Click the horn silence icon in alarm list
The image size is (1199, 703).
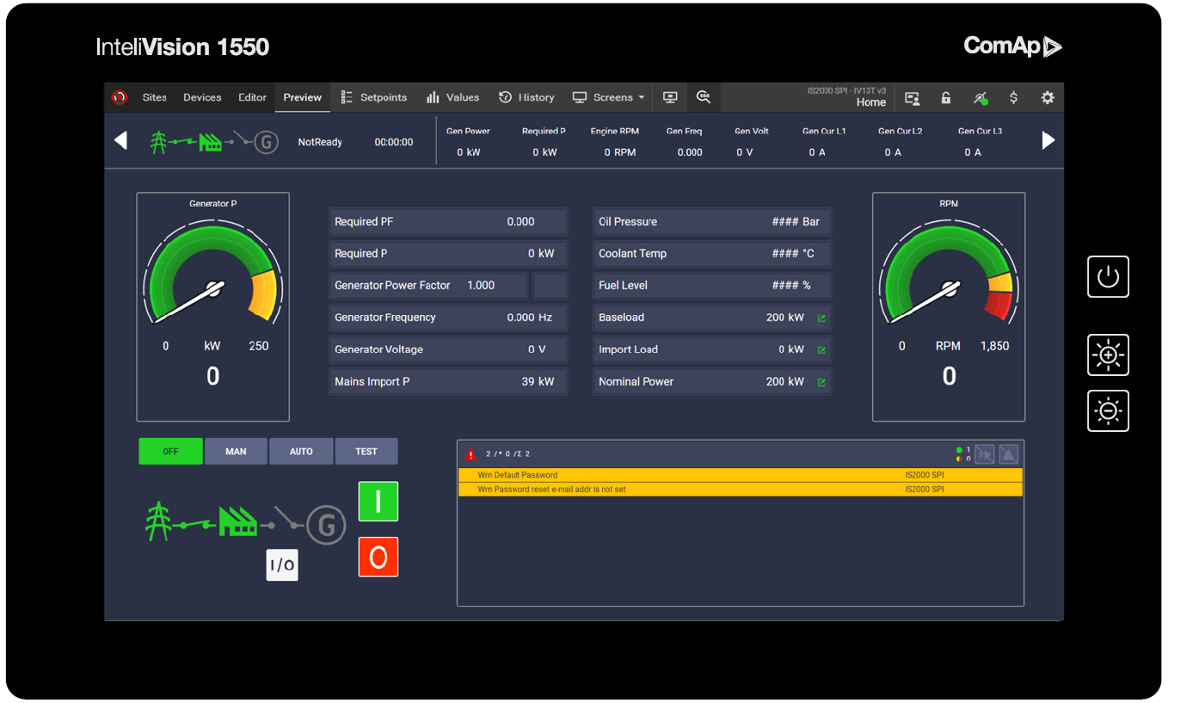click(x=985, y=454)
